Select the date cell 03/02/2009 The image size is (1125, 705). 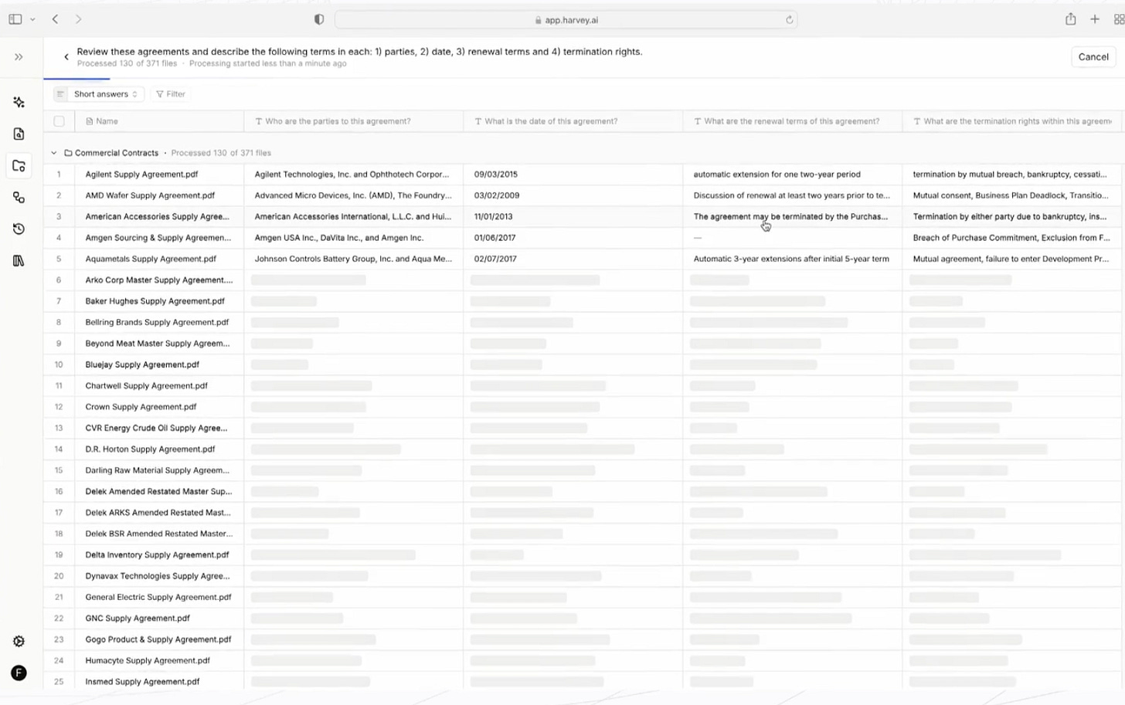pyautogui.click(x=573, y=195)
